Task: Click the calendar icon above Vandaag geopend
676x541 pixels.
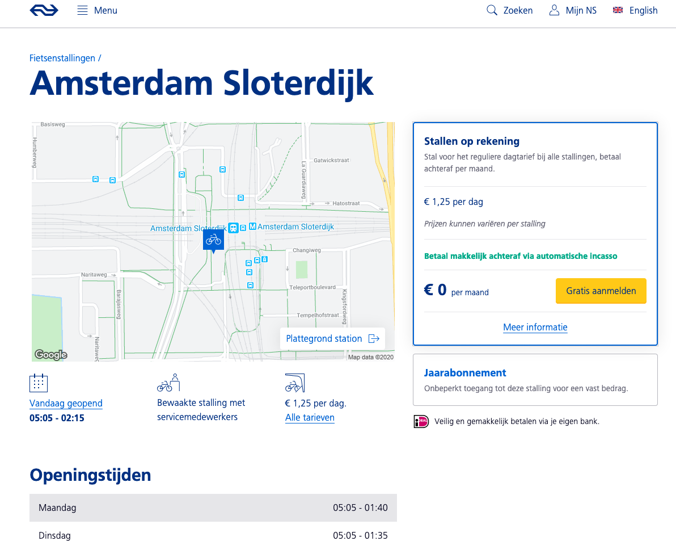Action: 39,383
